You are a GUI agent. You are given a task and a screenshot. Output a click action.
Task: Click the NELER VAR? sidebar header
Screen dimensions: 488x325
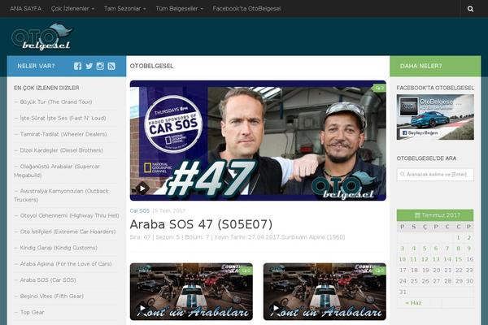(x=36, y=66)
